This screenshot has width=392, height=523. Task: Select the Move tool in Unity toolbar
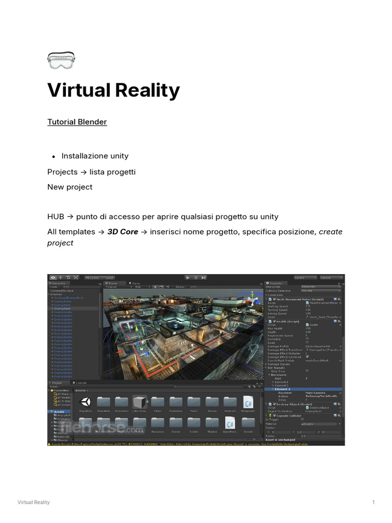click(x=61, y=277)
